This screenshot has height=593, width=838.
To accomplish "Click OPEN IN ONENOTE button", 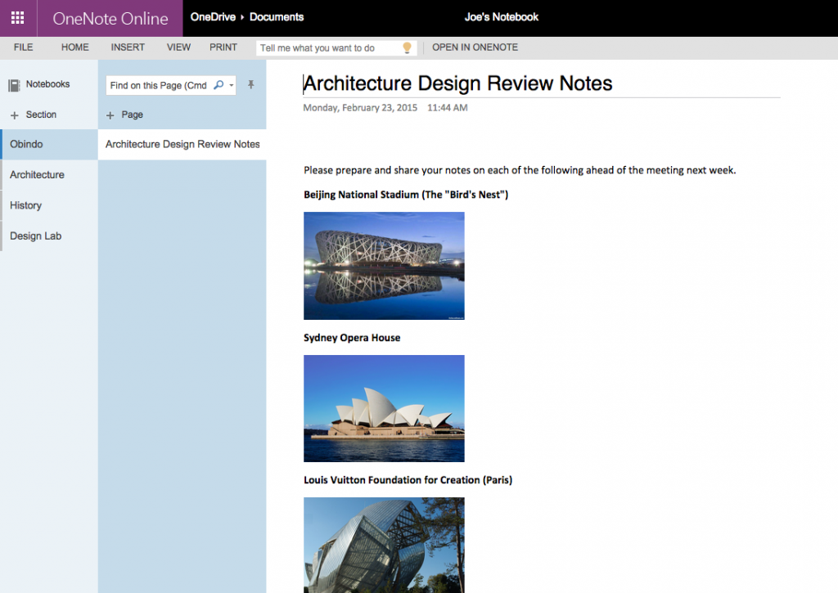I will tap(475, 47).
